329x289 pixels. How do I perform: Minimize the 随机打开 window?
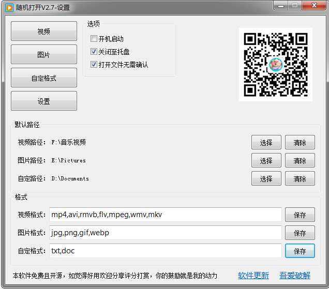281,6
